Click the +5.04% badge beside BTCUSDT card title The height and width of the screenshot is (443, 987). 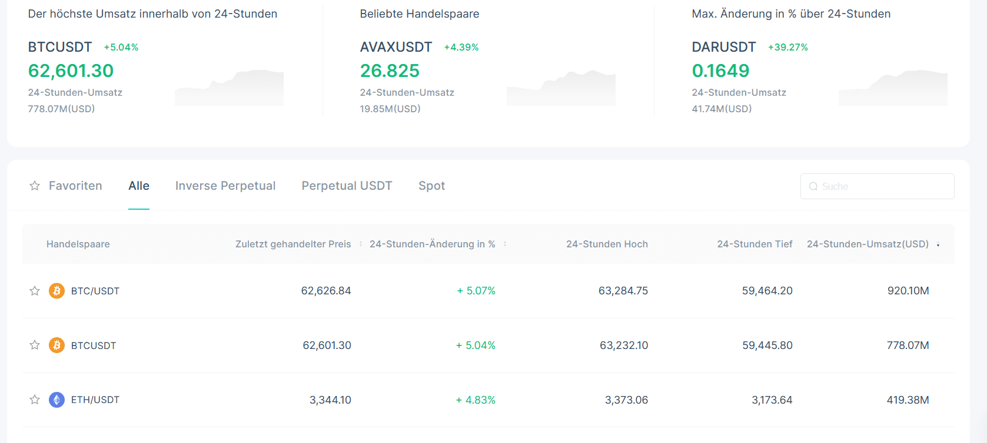point(121,47)
